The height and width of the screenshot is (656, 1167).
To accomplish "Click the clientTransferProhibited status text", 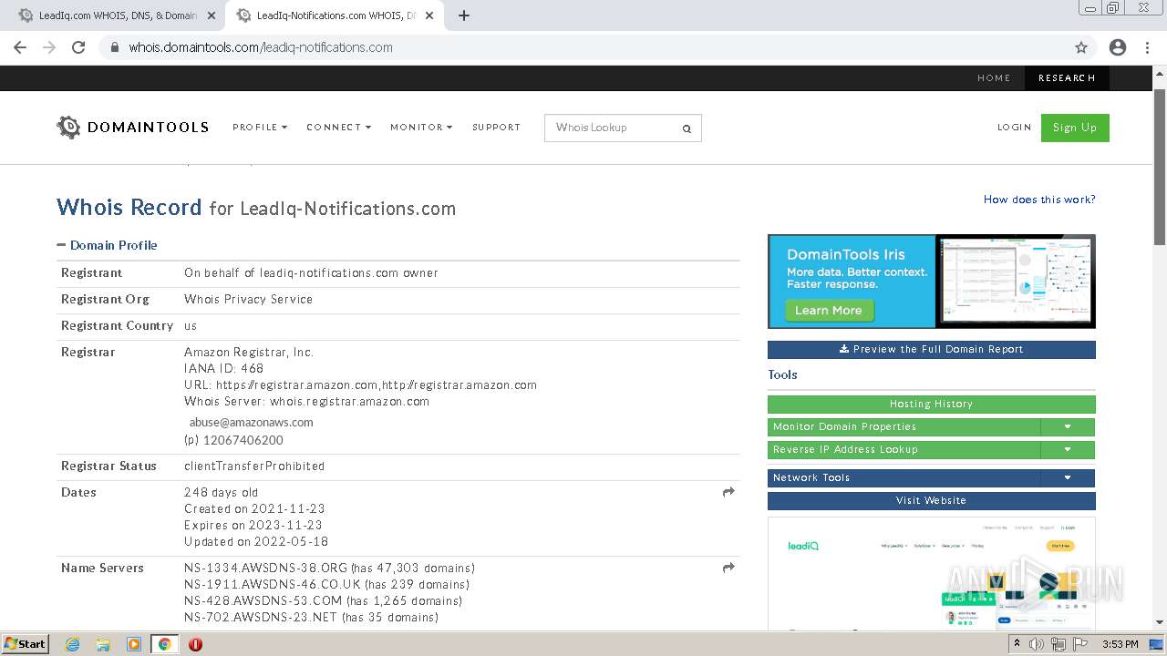I will tap(254, 466).
